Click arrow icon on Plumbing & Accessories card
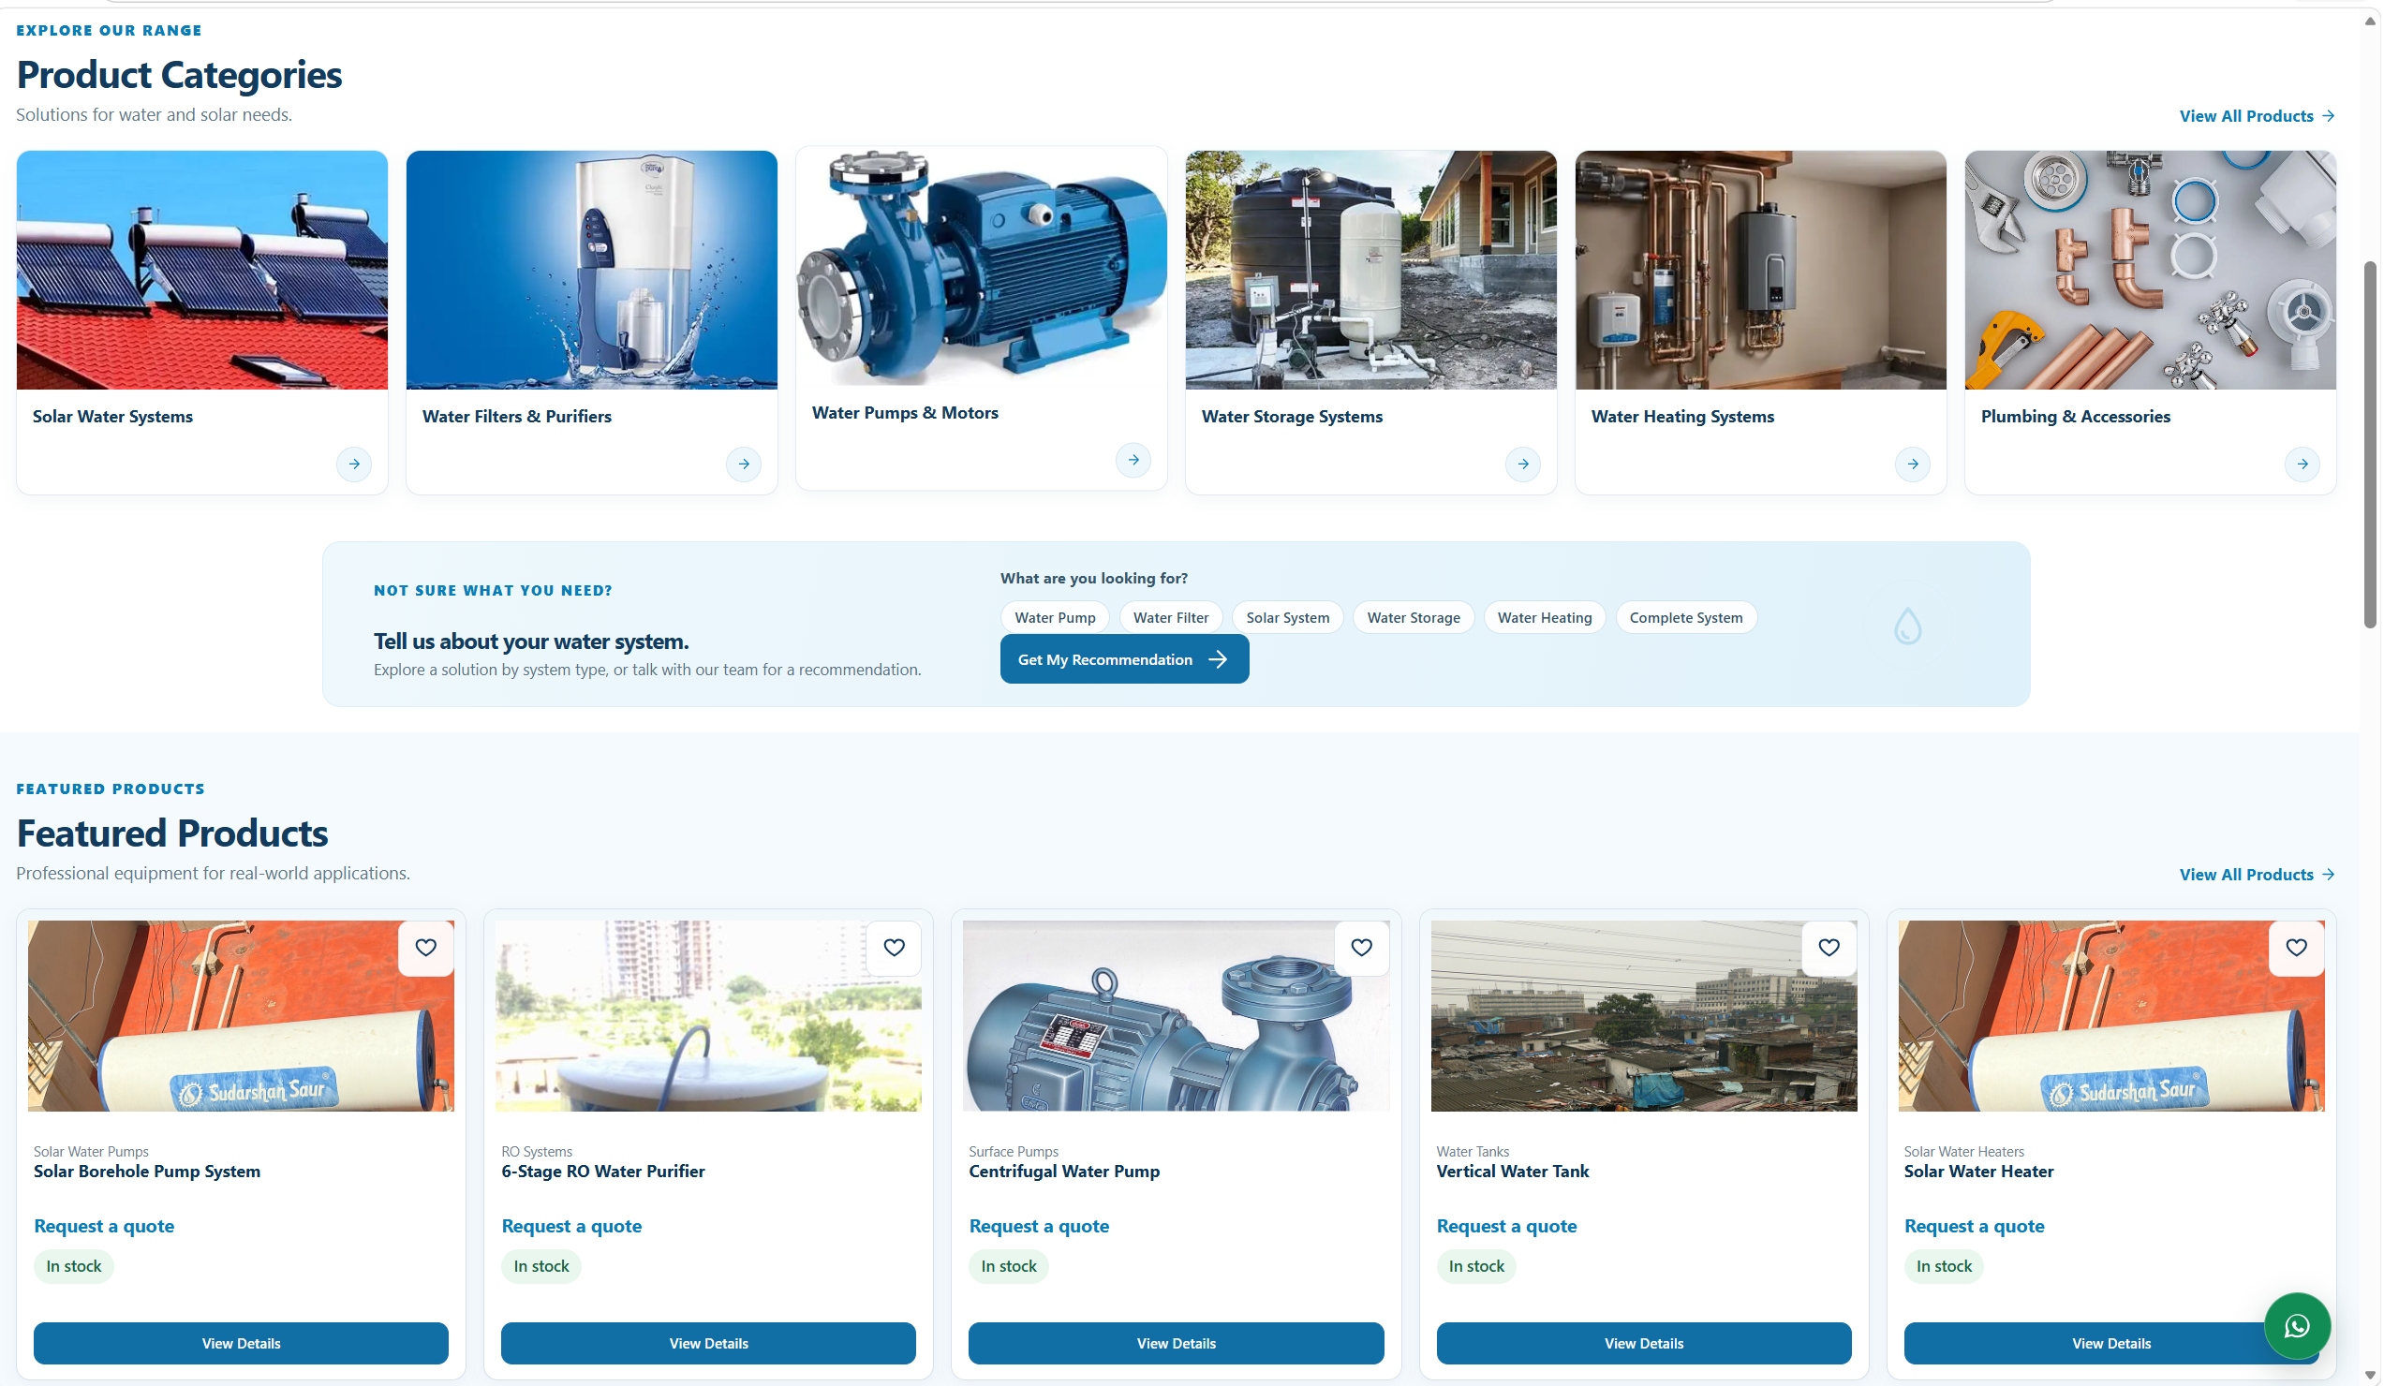 (2303, 464)
